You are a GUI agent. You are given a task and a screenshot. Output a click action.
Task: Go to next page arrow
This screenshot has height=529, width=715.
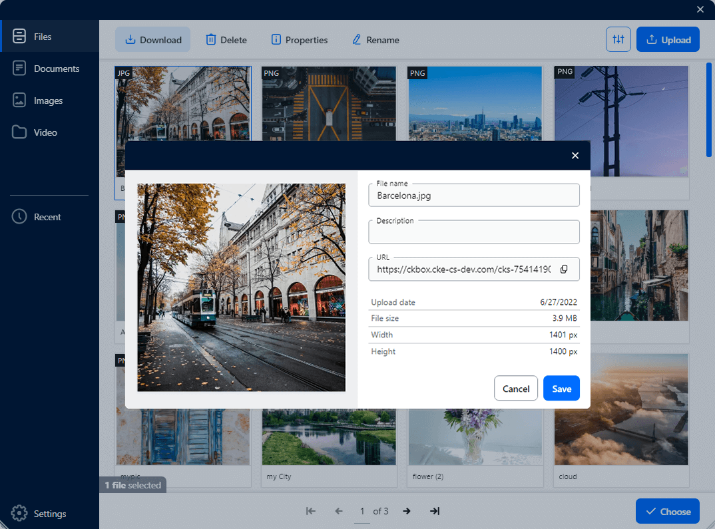coord(407,511)
